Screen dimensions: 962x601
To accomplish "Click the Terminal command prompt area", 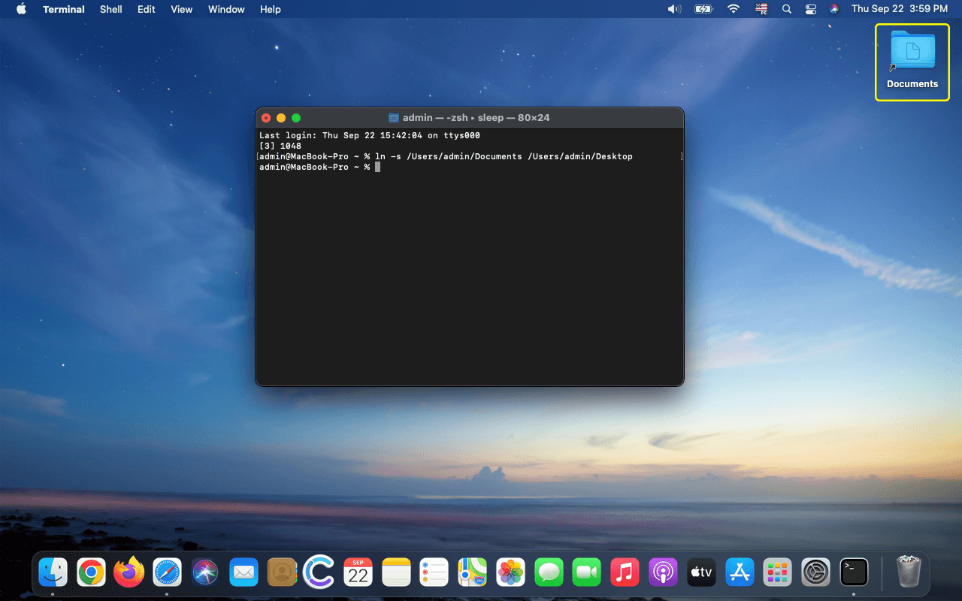I will pos(377,167).
